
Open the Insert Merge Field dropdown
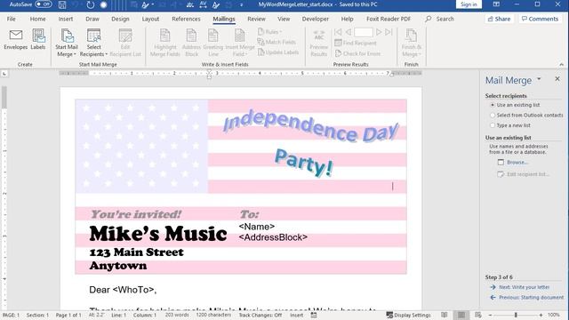pyautogui.click(x=239, y=43)
